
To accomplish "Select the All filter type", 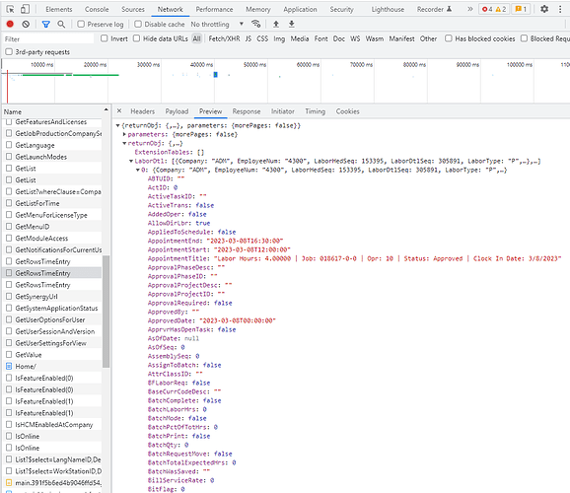I will click(196, 38).
